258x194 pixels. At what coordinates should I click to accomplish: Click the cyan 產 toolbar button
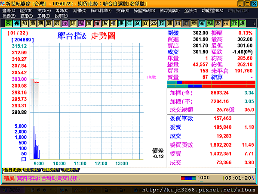click(x=202, y=23)
